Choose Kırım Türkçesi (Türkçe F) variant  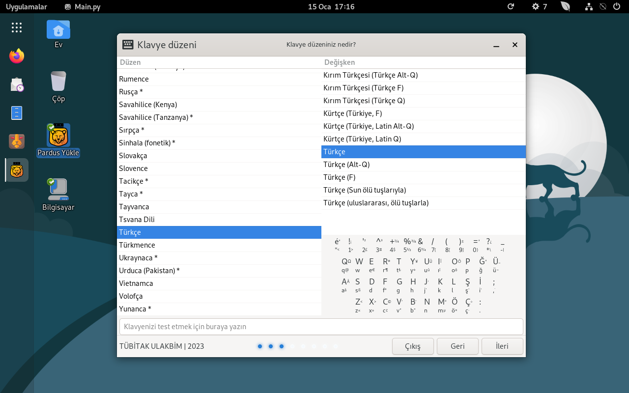pos(424,88)
